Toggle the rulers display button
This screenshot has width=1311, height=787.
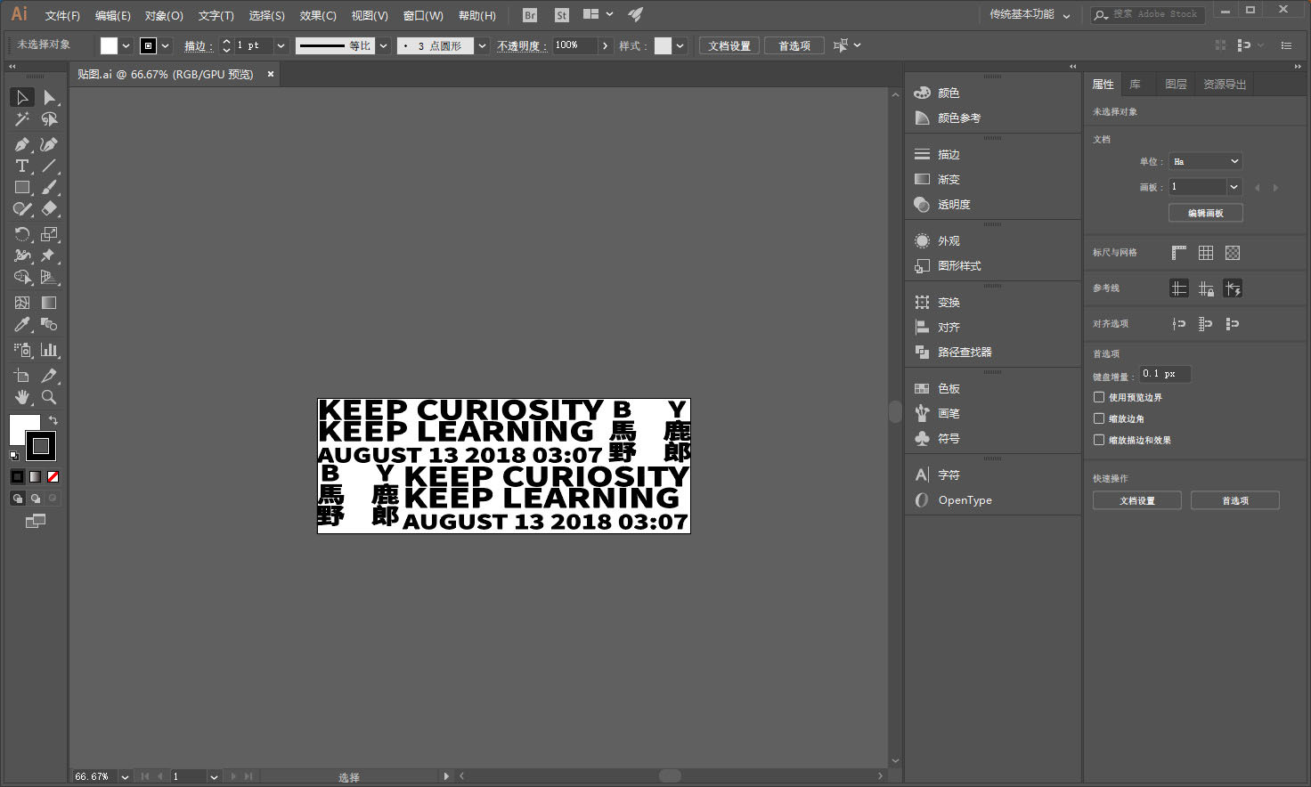1179,253
